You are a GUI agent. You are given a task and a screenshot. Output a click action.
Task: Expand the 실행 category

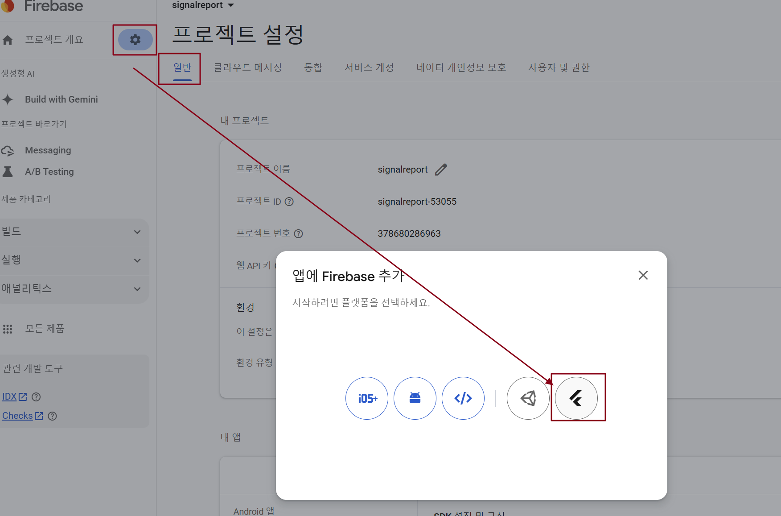coord(74,260)
